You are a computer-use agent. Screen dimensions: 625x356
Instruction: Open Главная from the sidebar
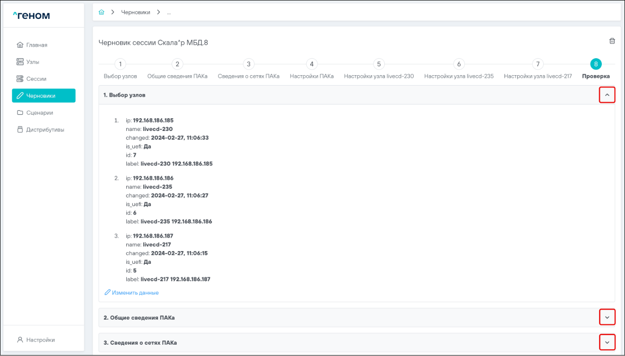[36, 45]
